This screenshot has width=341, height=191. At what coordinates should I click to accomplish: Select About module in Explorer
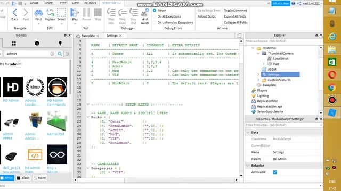pyautogui.click(x=272, y=70)
